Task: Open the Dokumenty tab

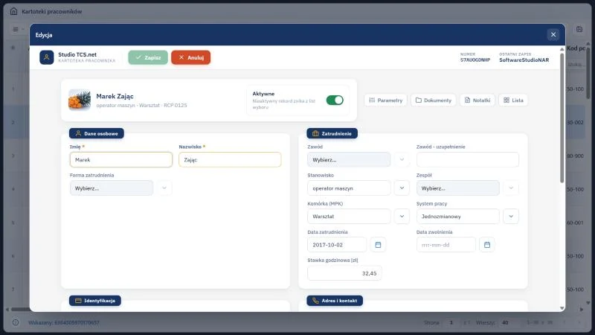Action: pos(434,100)
